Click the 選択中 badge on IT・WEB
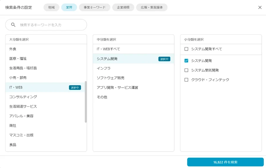 75,88
